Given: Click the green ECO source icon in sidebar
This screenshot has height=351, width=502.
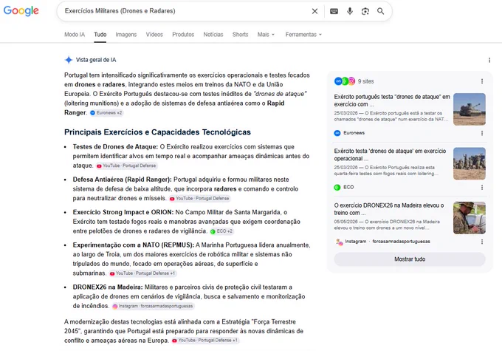Looking at the screenshot, I should (x=337, y=187).
